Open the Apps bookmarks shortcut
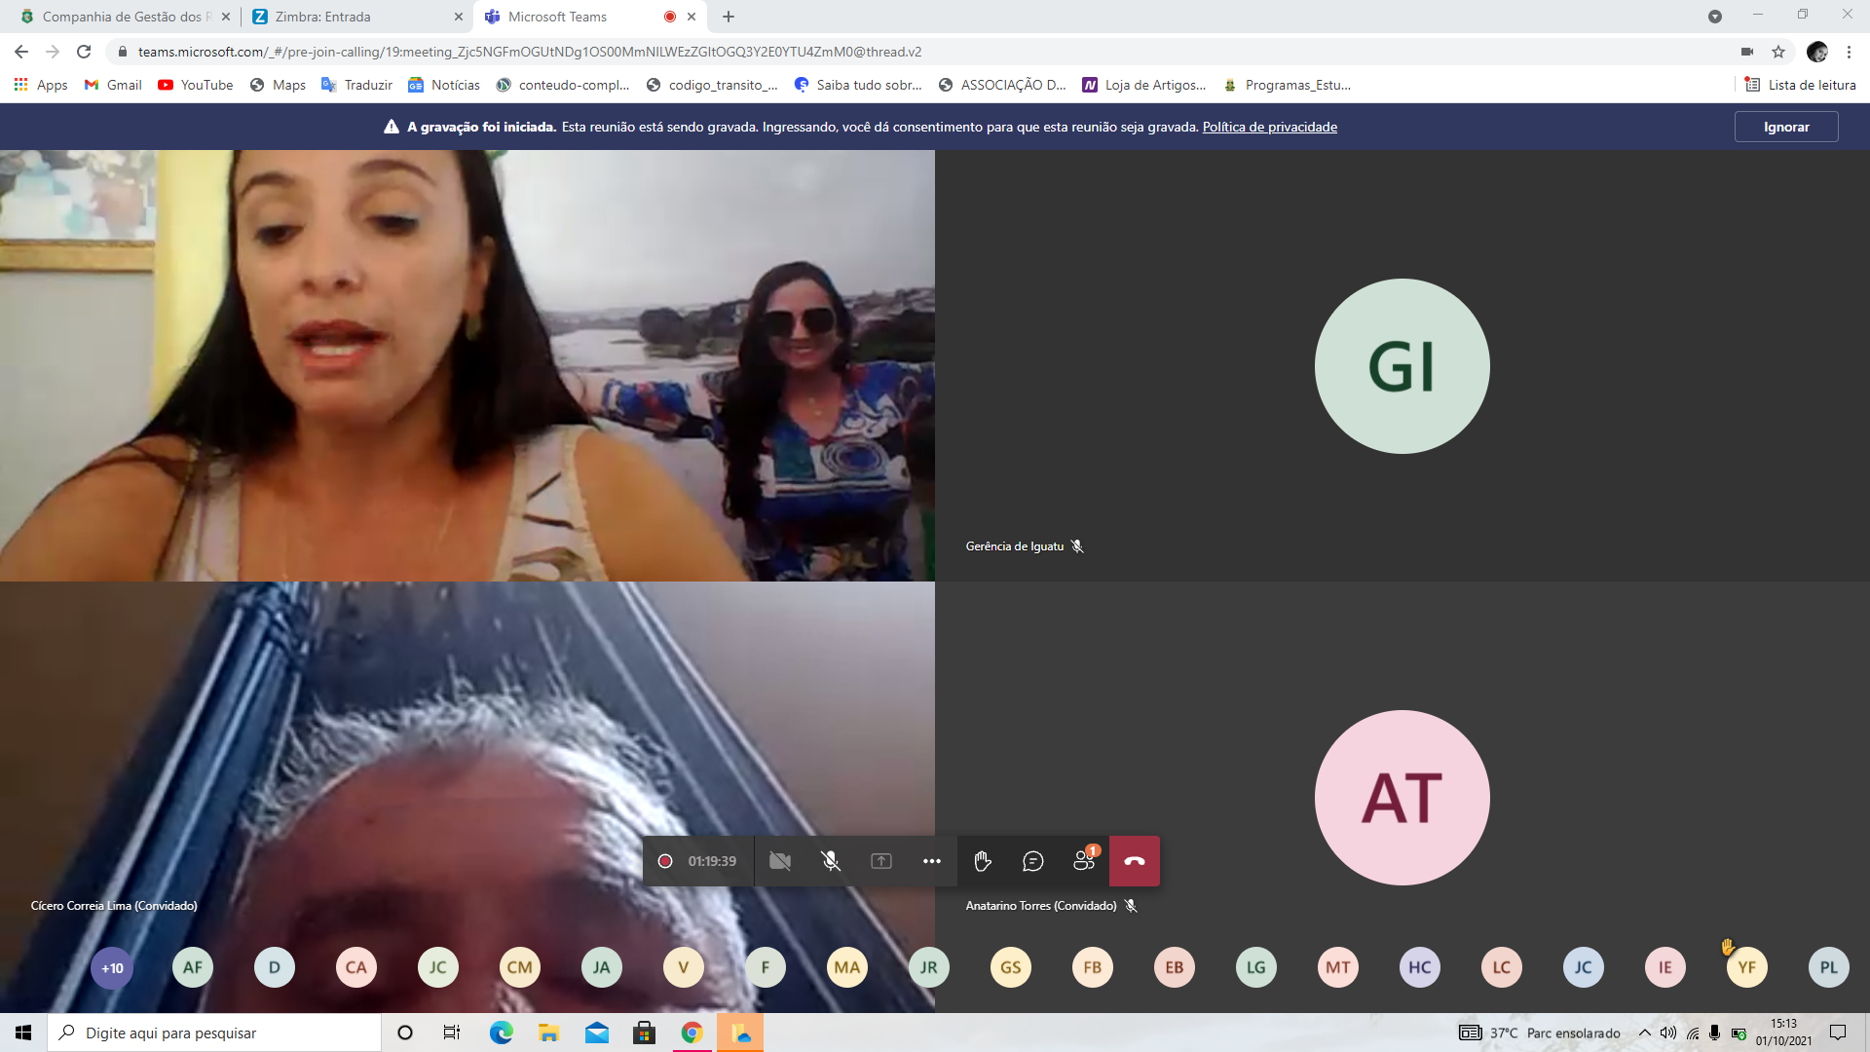This screenshot has width=1870, height=1052. pyautogui.click(x=41, y=85)
